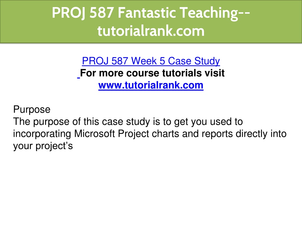Click the line starting "The purpose of this case study"
Viewport: 302px width, 227px height.
pos(128,122)
